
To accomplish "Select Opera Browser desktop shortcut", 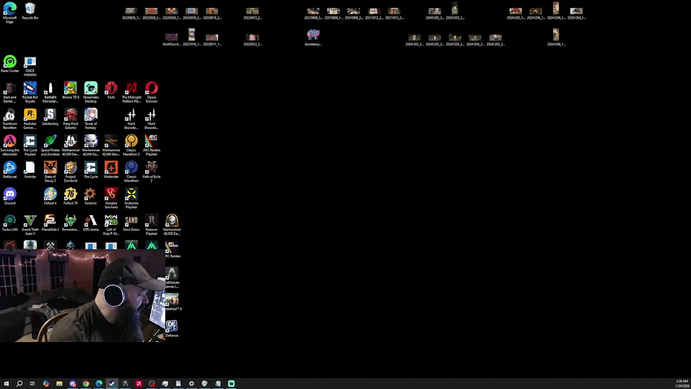I will 152,93.
